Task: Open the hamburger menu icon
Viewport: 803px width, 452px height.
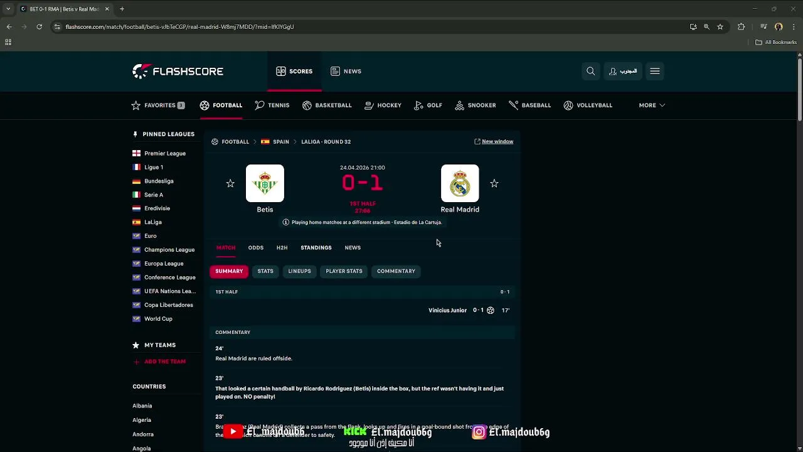Action: pos(655,71)
